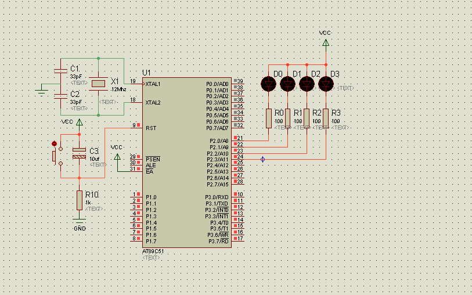
Task: Click the R10 reference label
Action: [x=92, y=195]
